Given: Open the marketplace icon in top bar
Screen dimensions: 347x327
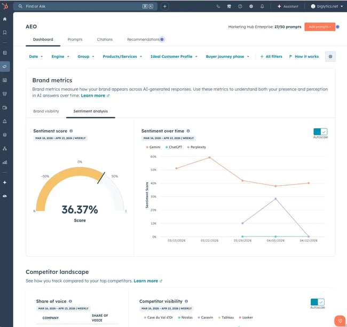Looking at the screenshot, I should pos(229,6).
